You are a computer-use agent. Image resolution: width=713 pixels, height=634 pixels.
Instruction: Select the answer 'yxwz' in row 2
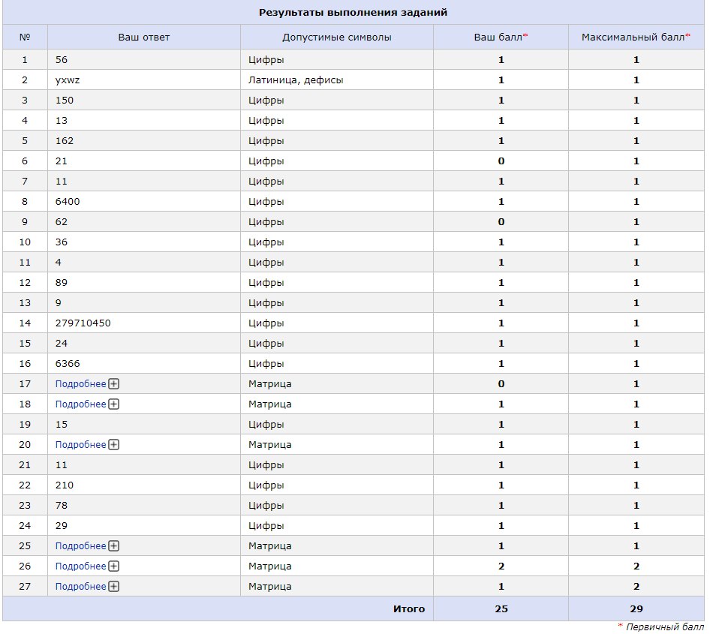pyautogui.click(x=68, y=80)
